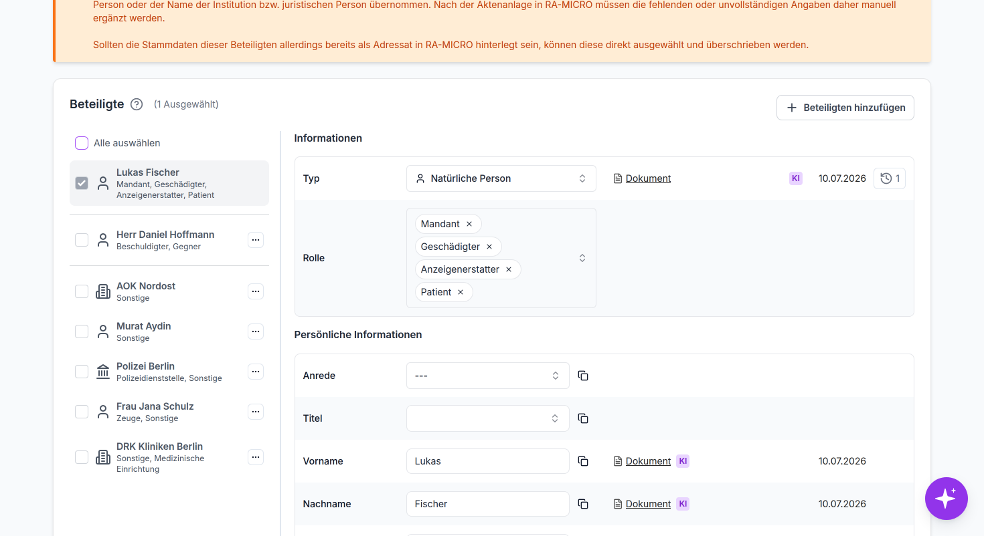Open the Dokument link in Nachname row
The image size is (984, 536).
pos(648,504)
